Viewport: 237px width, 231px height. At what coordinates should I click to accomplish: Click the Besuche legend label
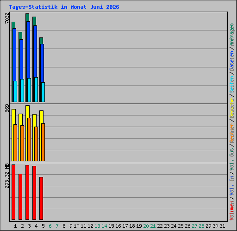232,108
